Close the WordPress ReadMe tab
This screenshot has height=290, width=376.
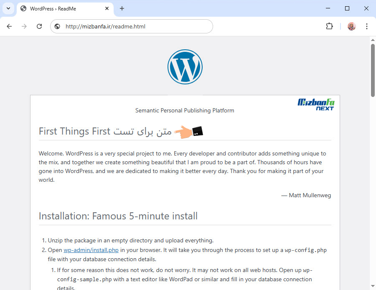[107, 8]
